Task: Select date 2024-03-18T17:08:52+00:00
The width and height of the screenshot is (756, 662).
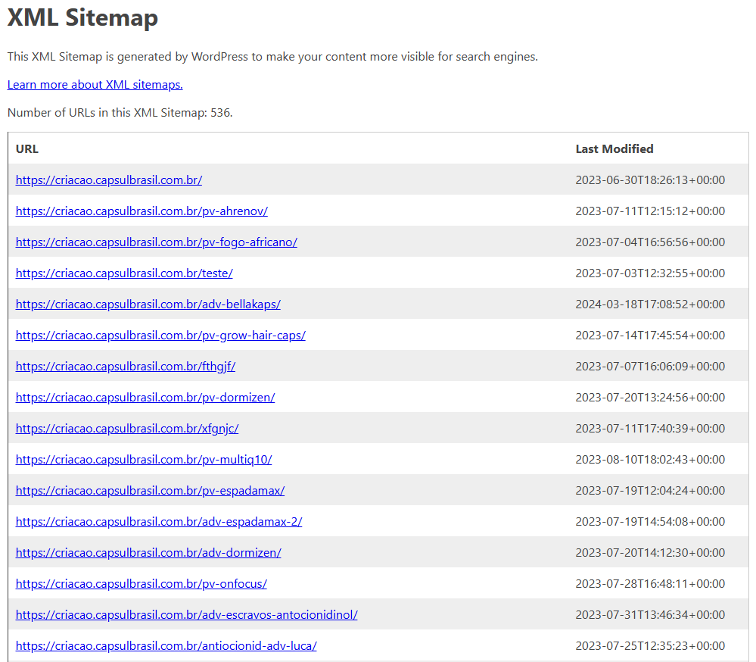Action: coord(650,304)
